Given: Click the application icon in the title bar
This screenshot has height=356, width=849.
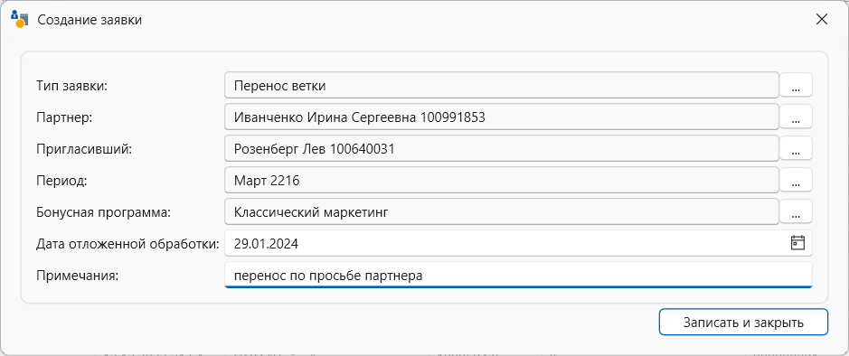Looking at the screenshot, I should (x=20, y=20).
